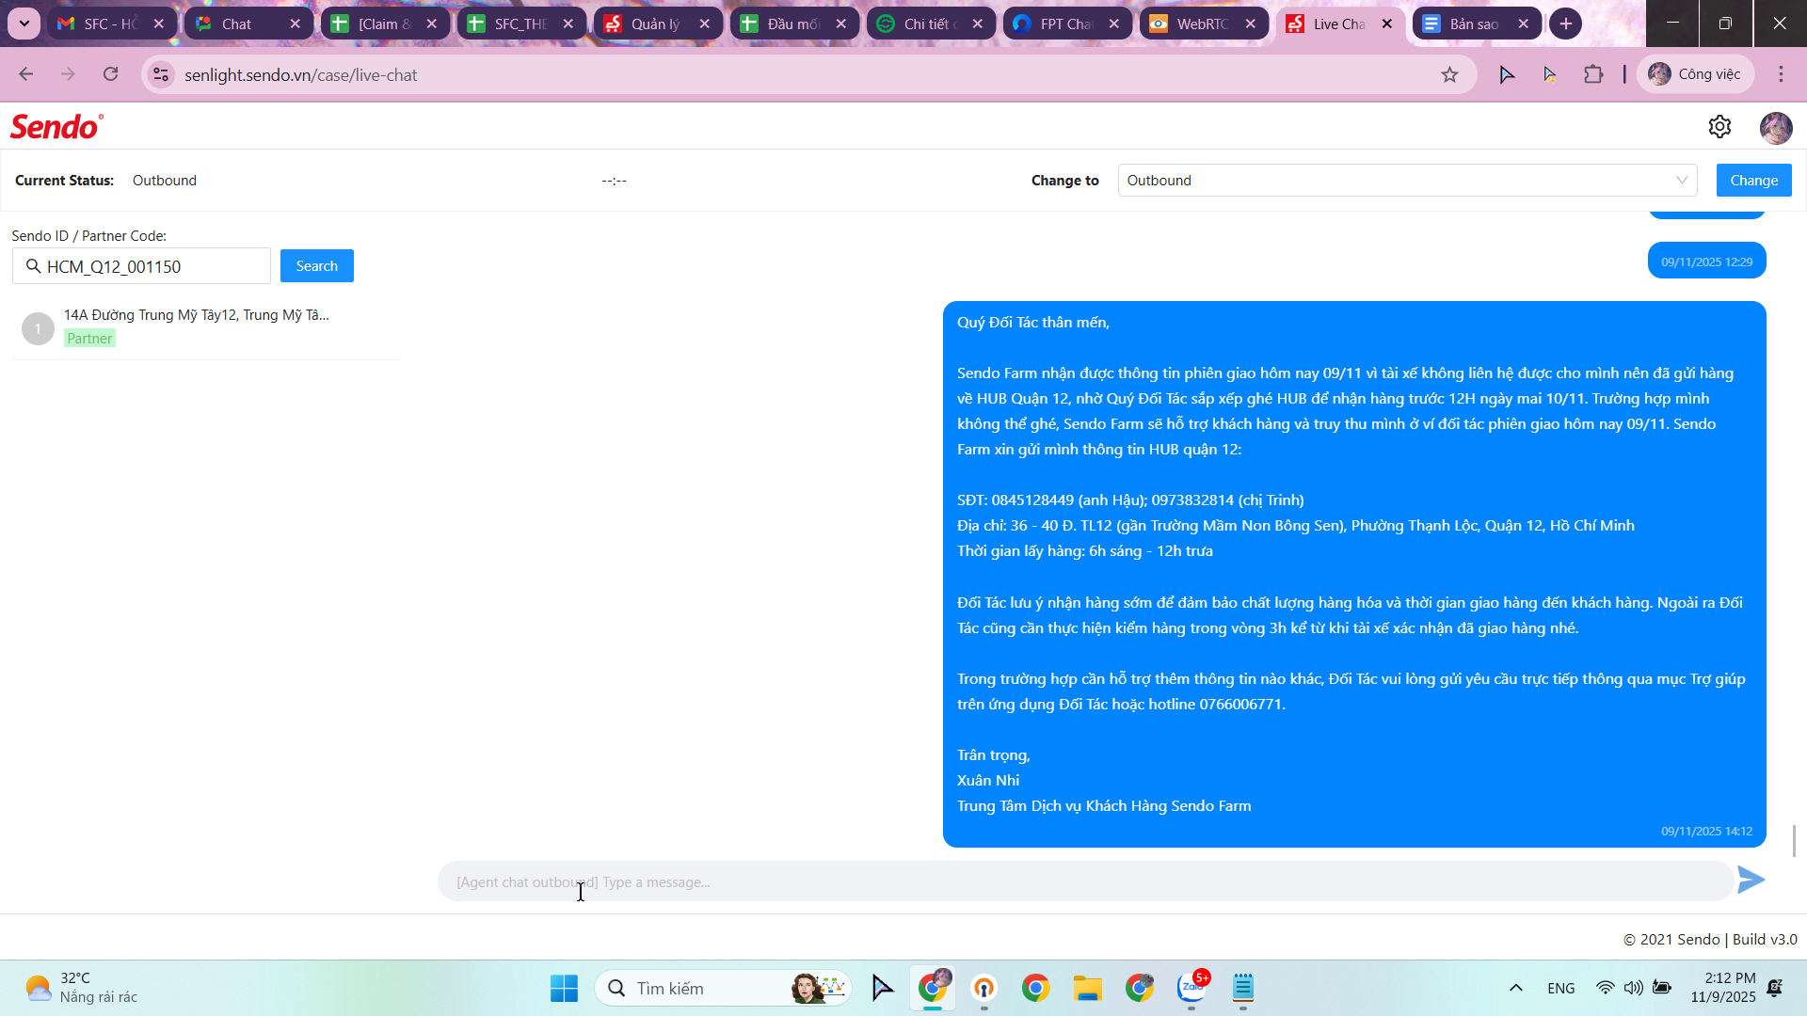Open the browser extensions puzzle icon
Image resolution: width=1807 pixels, height=1016 pixels.
[1593, 74]
